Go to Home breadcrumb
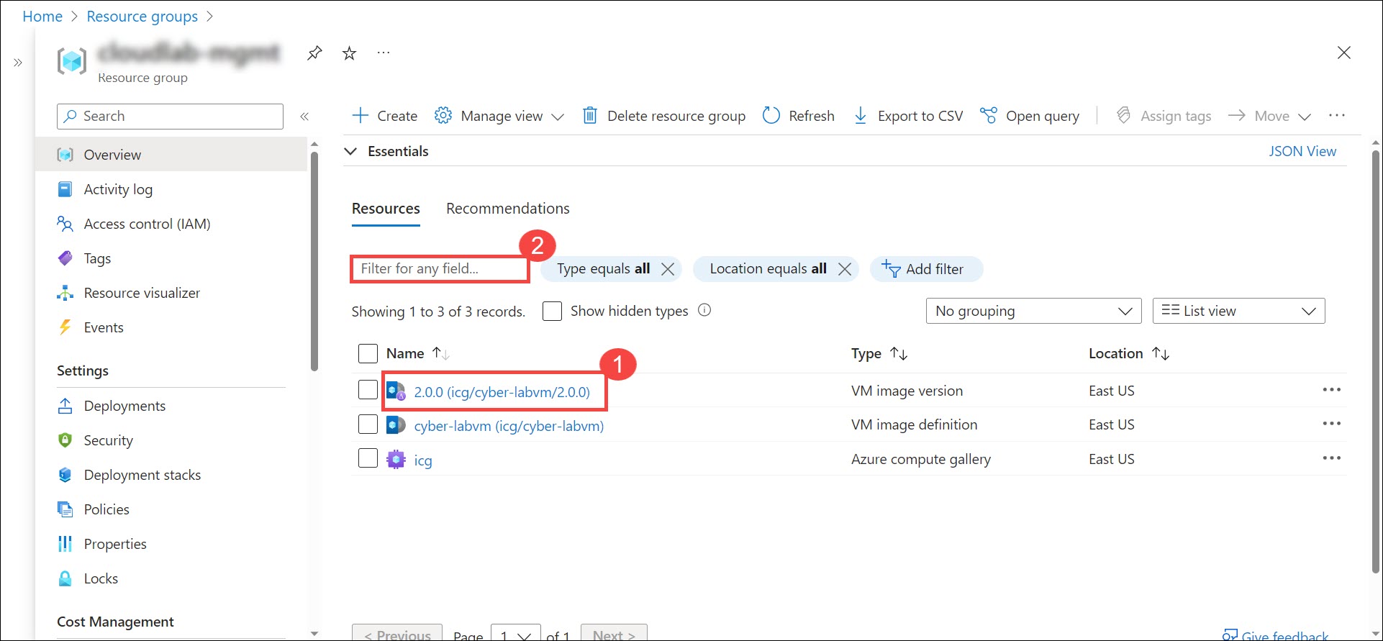Image resolution: width=1383 pixels, height=641 pixels. [x=42, y=17]
